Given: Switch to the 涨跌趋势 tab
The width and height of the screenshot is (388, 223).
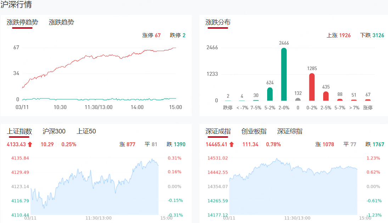Looking at the screenshot, I should tap(61, 22).
